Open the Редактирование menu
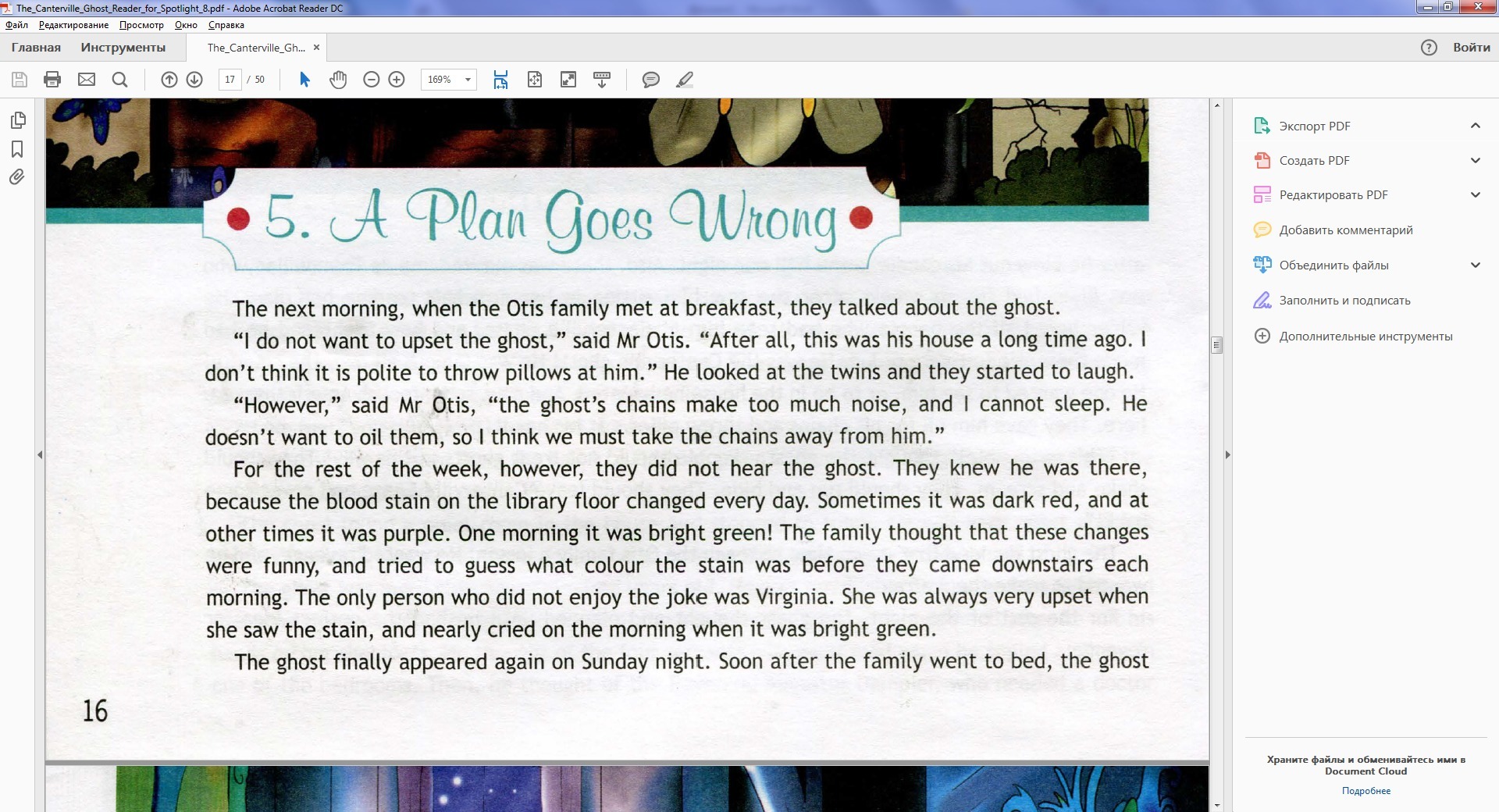Screen dimensions: 1499x812 [73, 25]
